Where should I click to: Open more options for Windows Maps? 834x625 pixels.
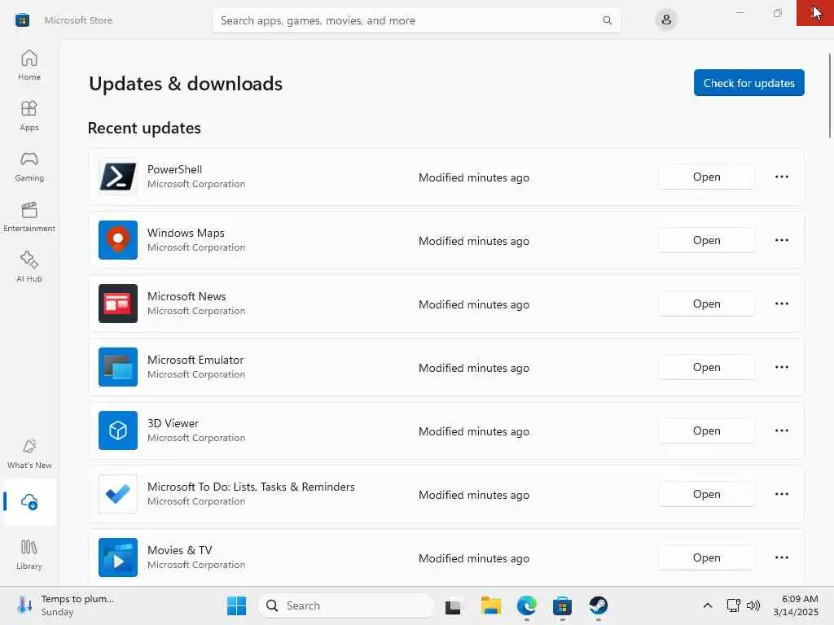tap(782, 240)
